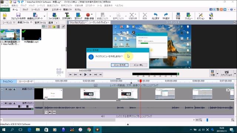
Task: Toggle lock on 音声トラック 1
Action: pos(14,103)
